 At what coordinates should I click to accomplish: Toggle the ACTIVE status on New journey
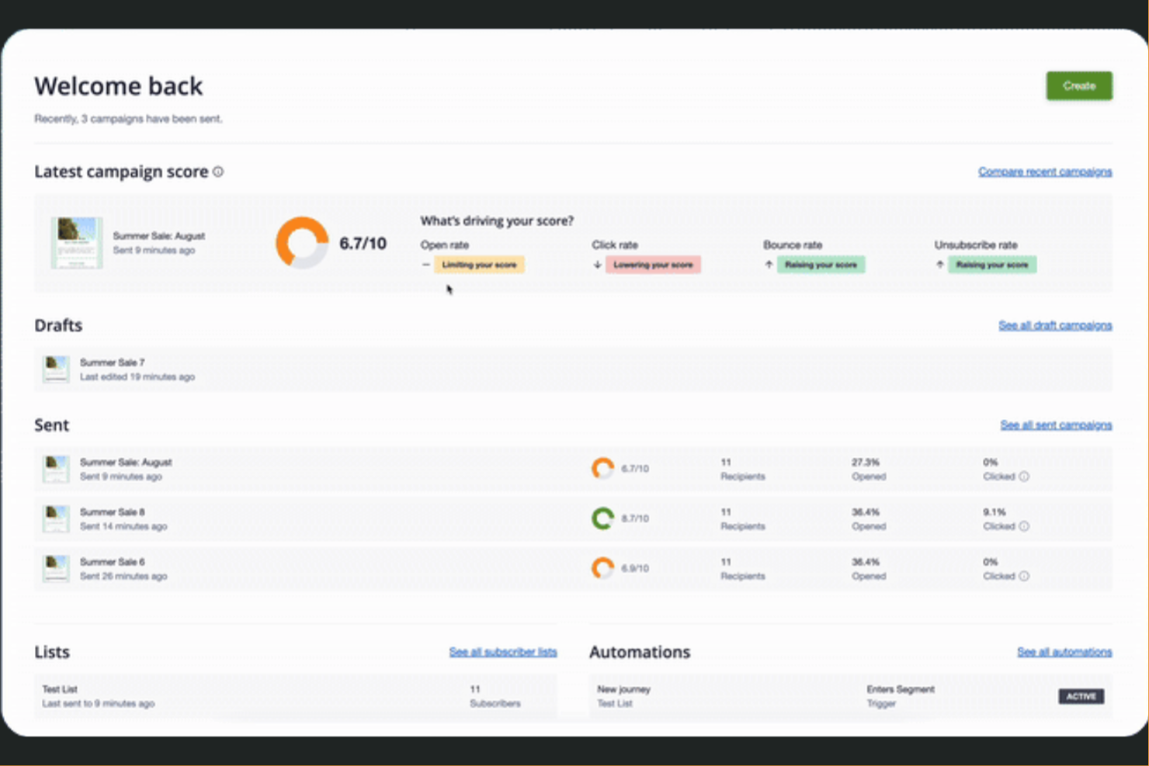point(1081,696)
